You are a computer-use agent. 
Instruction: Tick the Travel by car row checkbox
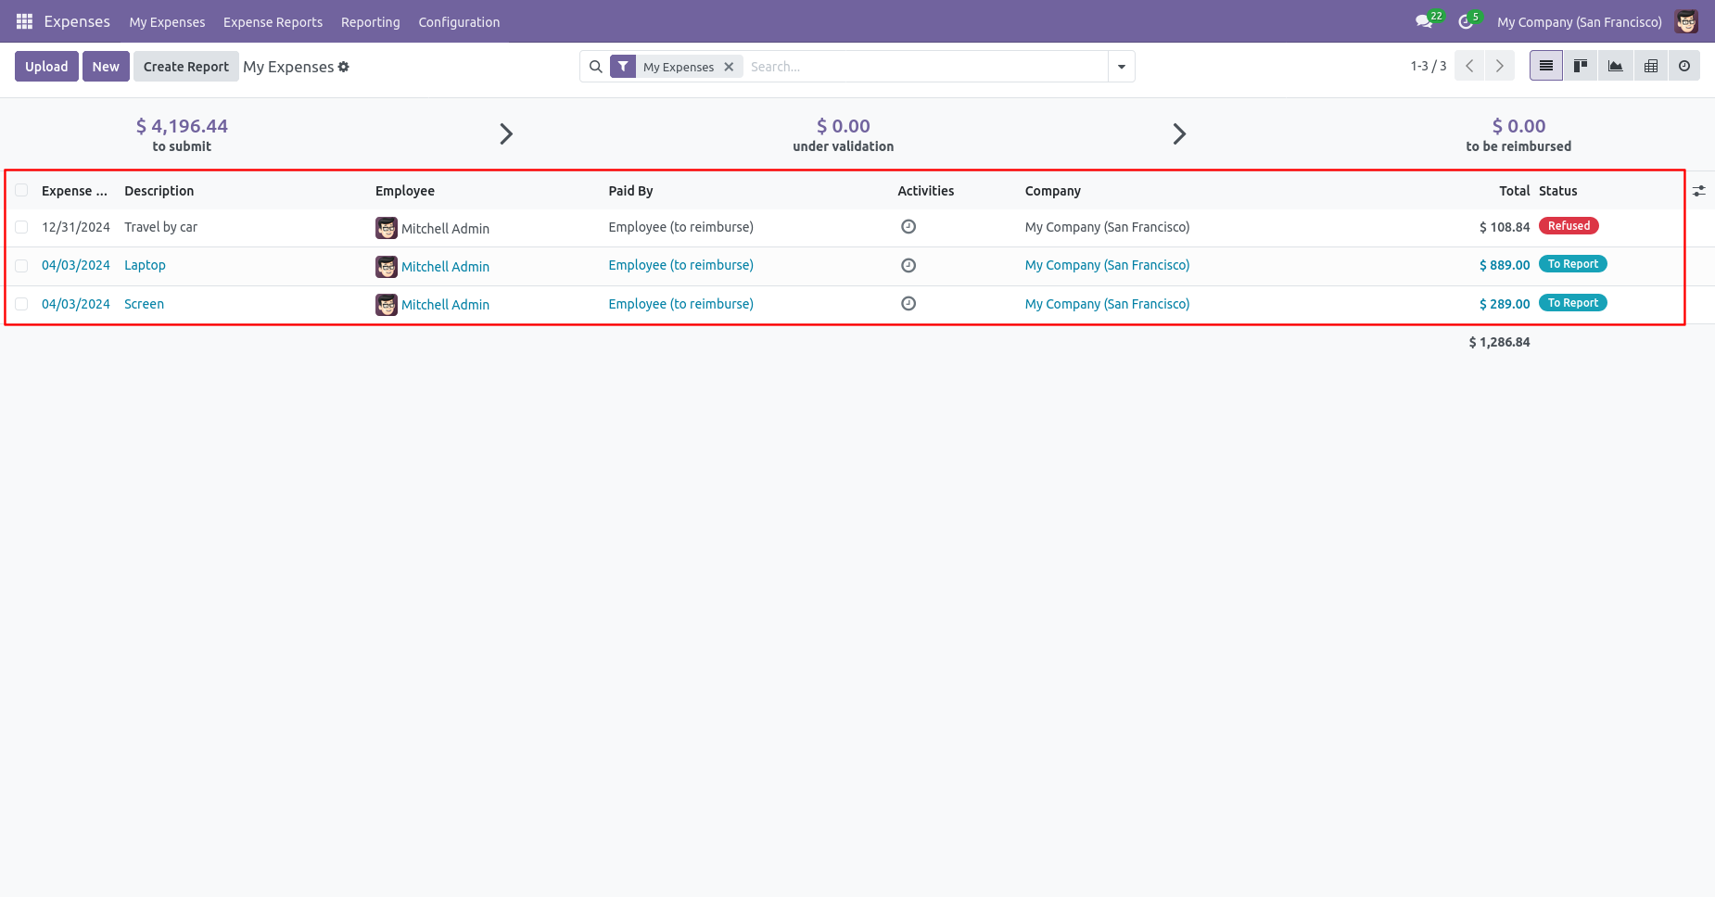point(21,227)
